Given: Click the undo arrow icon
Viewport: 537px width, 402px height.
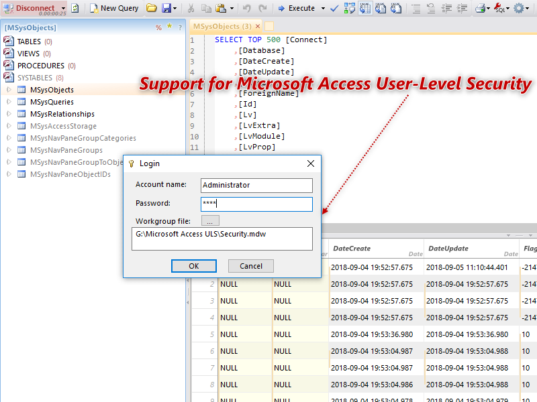Looking at the screenshot, I should click(246, 8).
